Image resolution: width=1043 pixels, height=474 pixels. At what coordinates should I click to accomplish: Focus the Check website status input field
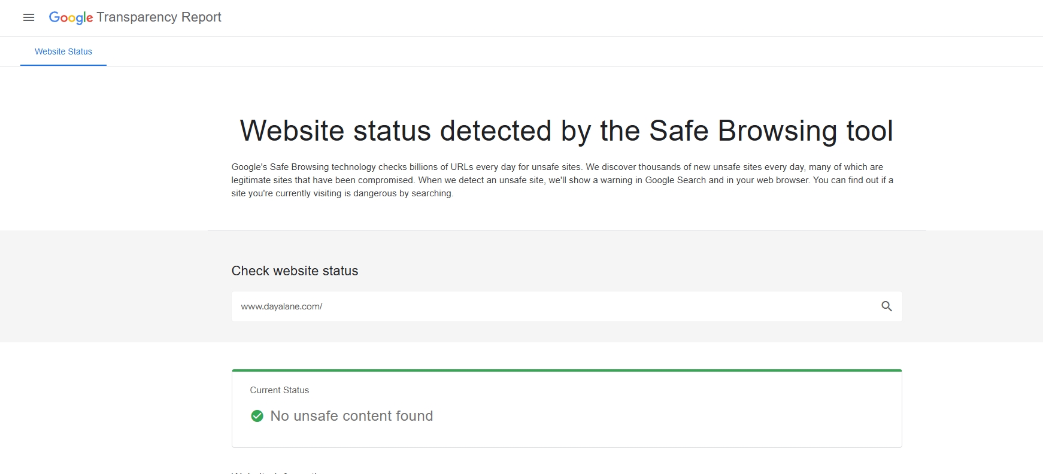pos(539,306)
